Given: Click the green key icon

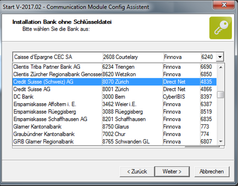Looking at the screenshot, I should [221, 28].
